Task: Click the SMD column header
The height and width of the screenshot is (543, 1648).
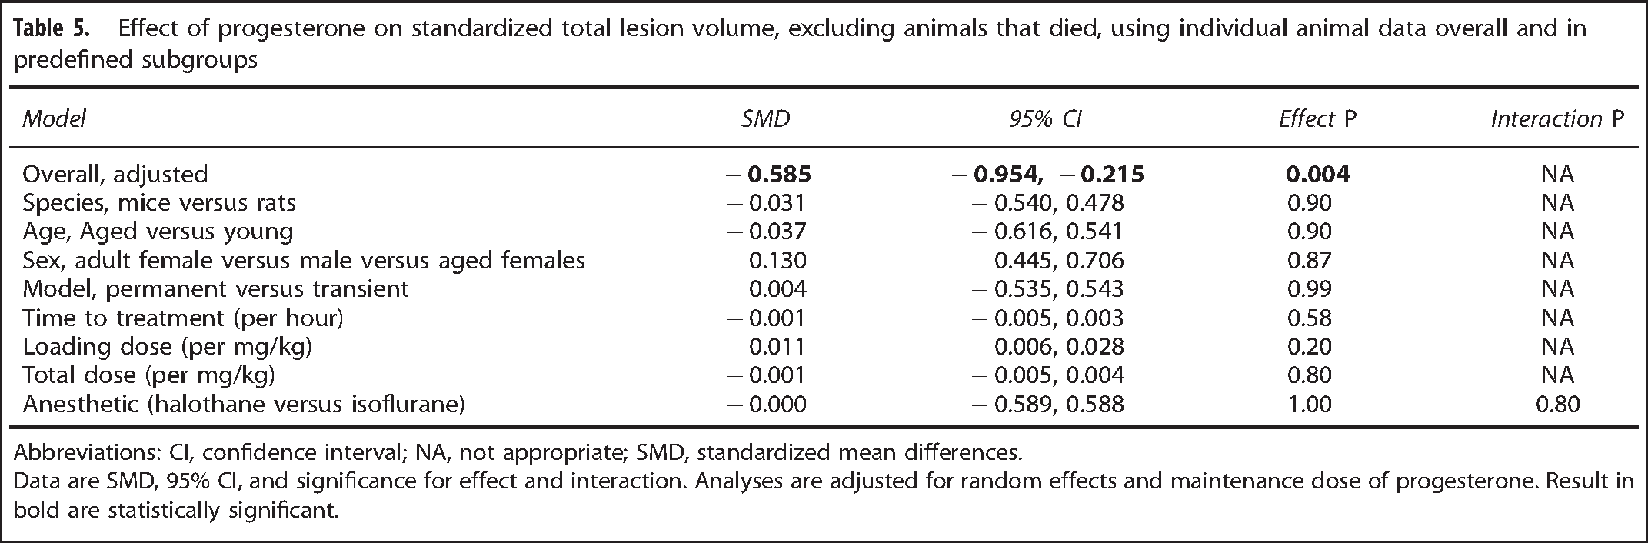Action: pyautogui.click(x=765, y=118)
